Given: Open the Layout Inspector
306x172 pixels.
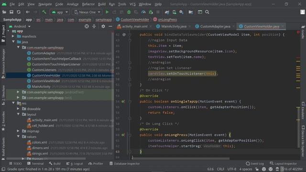Looking at the screenshot, I should click(x=283, y=163).
